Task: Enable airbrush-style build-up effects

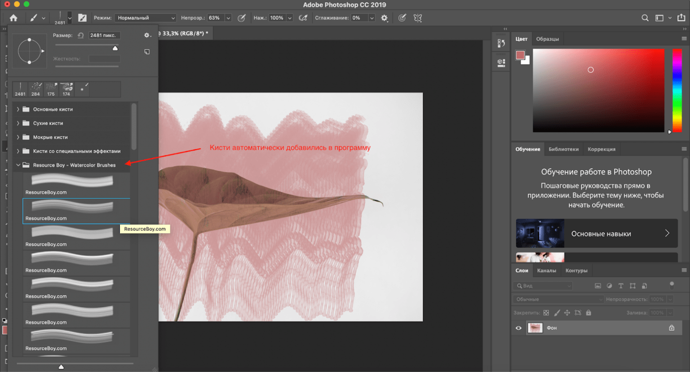Action: [303, 18]
